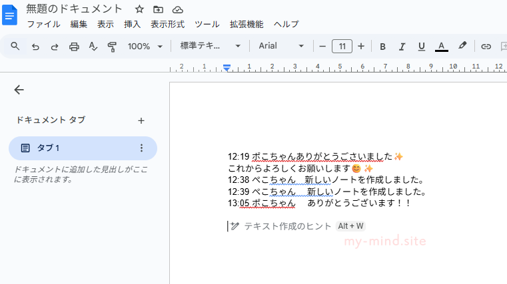The height and width of the screenshot is (284, 507).
Task: Check the cloud save status icon
Action: pos(177,10)
